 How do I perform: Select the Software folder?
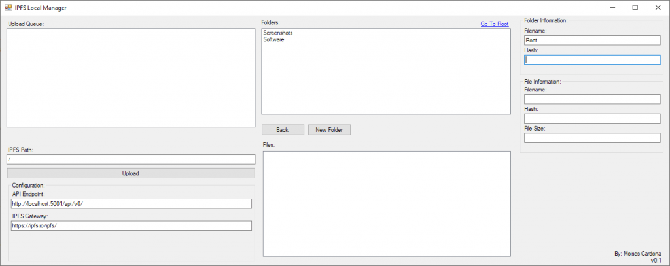tap(274, 39)
